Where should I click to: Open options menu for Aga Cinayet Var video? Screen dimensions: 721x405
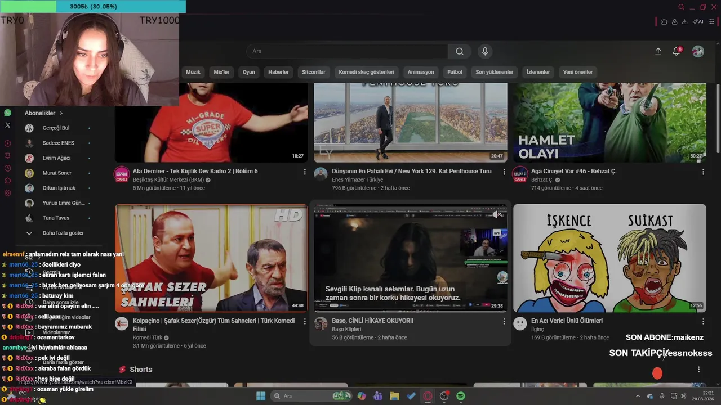(x=703, y=172)
